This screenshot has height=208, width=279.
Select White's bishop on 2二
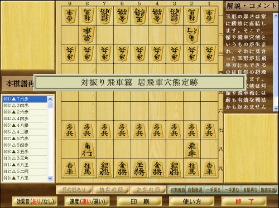pos(192,34)
